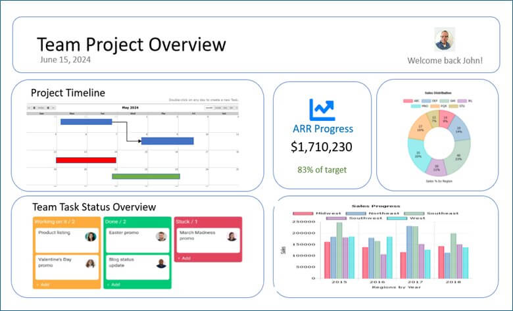This screenshot has width=513, height=311.
Task: Open the Product listing assignee avatar
Action: point(90,237)
